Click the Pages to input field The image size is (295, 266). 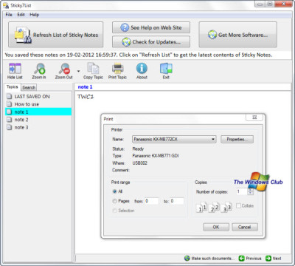(x=177, y=201)
